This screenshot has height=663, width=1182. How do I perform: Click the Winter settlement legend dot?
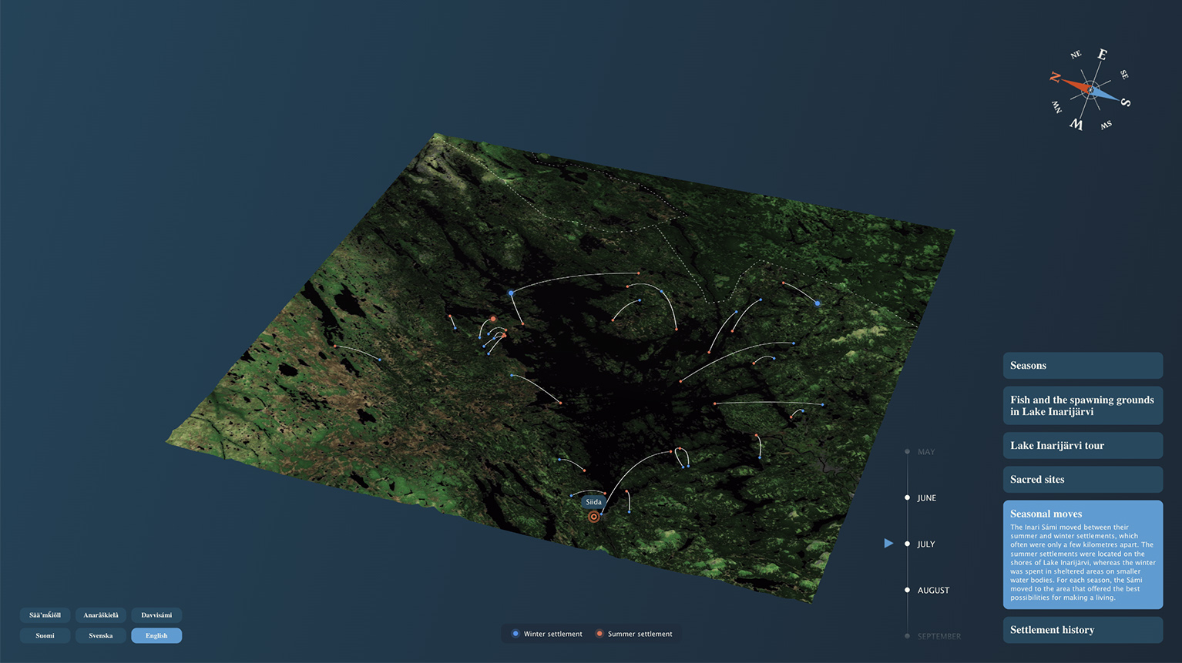[x=515, y=634]
